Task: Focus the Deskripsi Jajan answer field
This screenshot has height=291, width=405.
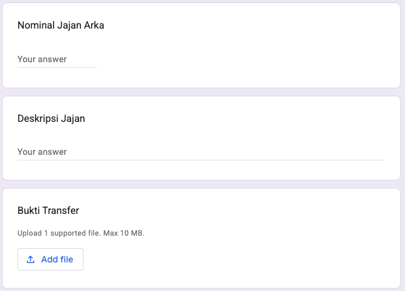Action: click(201, 152)
